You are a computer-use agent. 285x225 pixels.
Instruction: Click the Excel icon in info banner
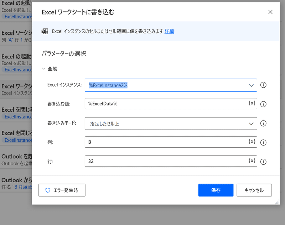[45, 31]
